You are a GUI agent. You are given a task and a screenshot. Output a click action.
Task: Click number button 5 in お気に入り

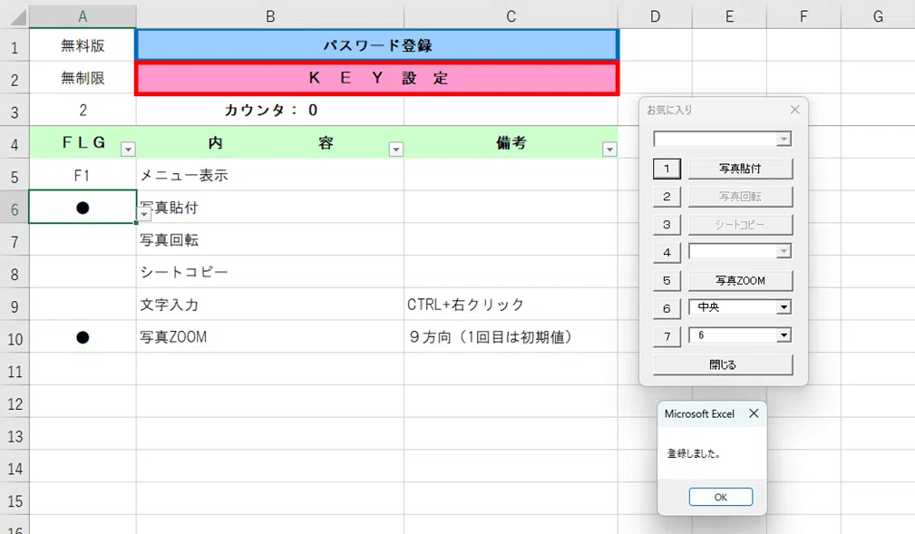click(667, 281)
